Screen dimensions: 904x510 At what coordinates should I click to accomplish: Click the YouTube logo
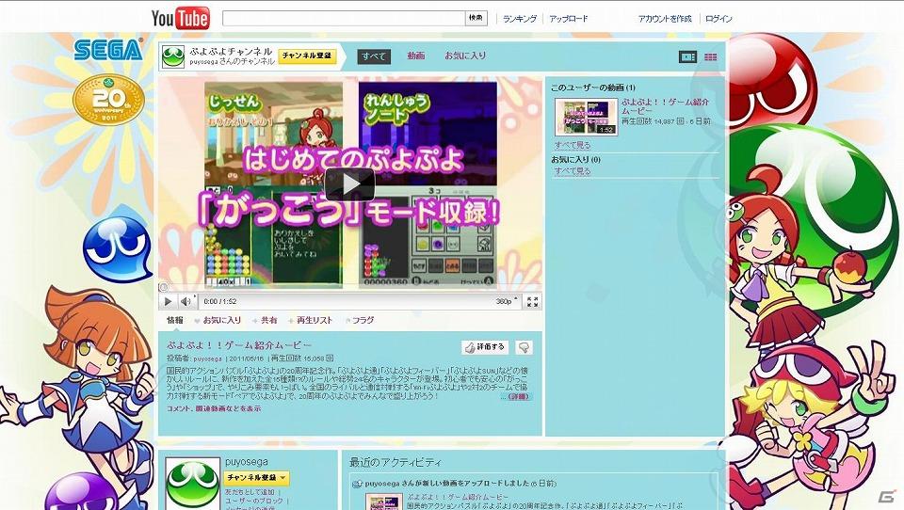181,18
